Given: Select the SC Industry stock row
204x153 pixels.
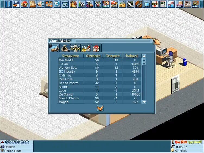Looking at the screenshot, I should click(100, 71).
